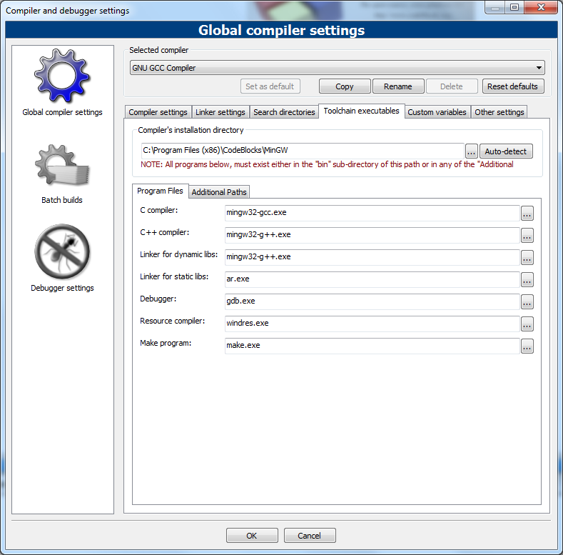This screenshot has width=563, height=555.
Task: Open the Search directories tab
Action: 284,112
